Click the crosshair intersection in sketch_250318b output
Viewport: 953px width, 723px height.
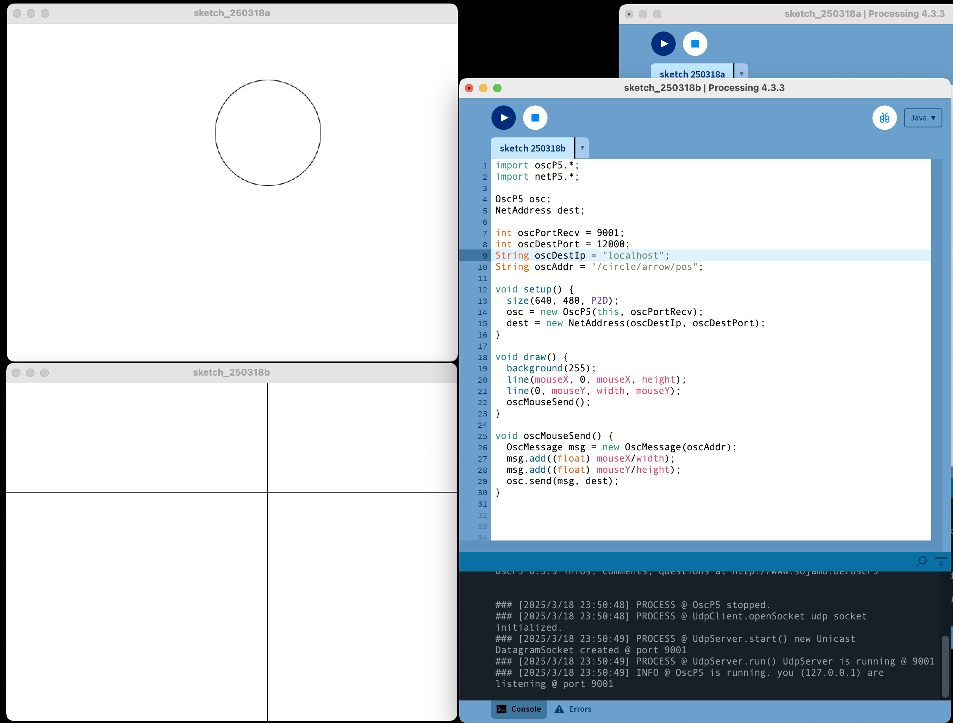coord(267,492)
